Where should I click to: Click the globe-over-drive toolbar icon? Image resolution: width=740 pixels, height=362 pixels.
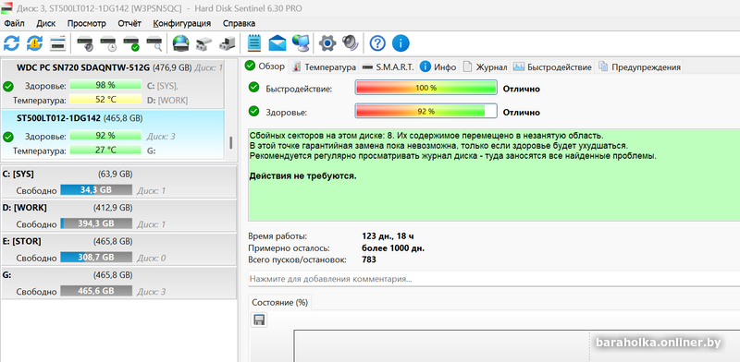180,43
